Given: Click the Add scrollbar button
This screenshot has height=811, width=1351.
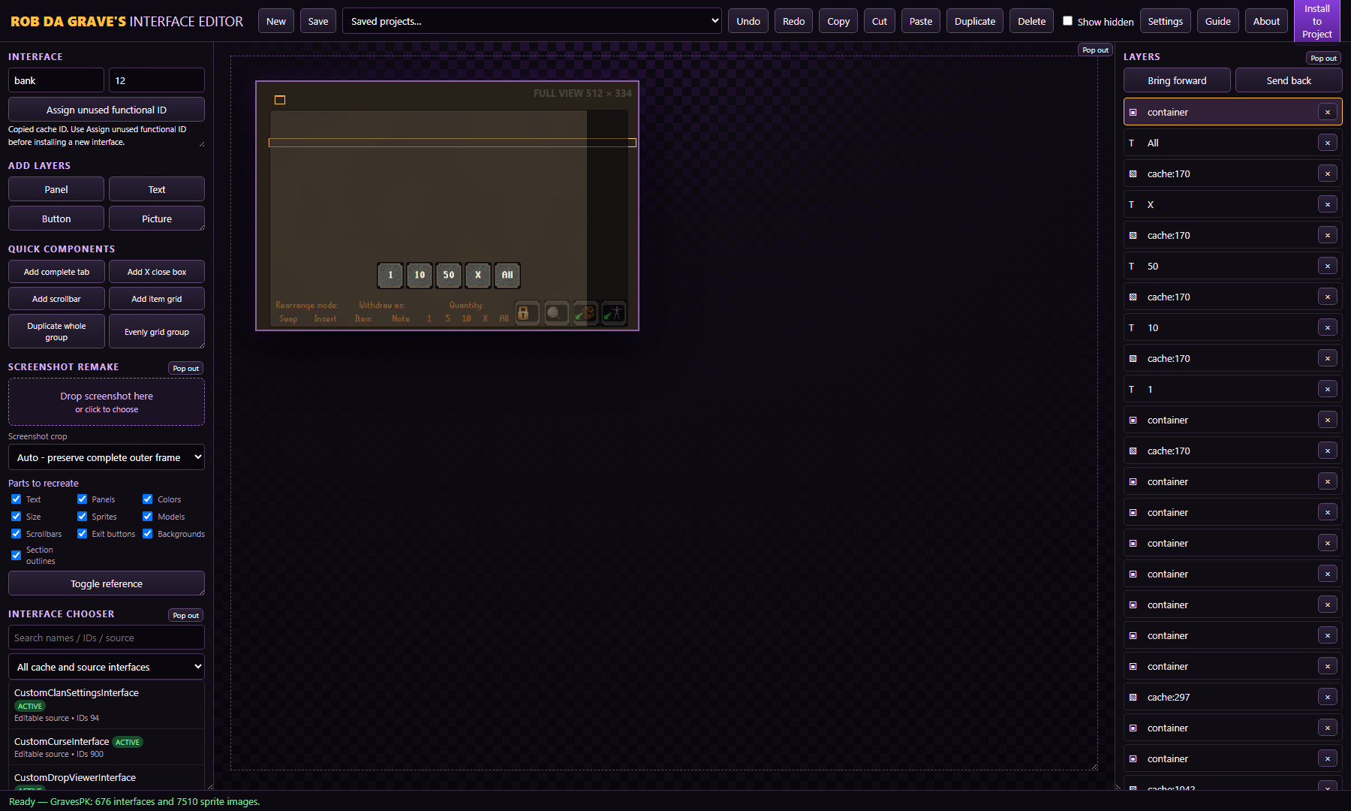Looking at the screenshot, I should coord(56,299).
